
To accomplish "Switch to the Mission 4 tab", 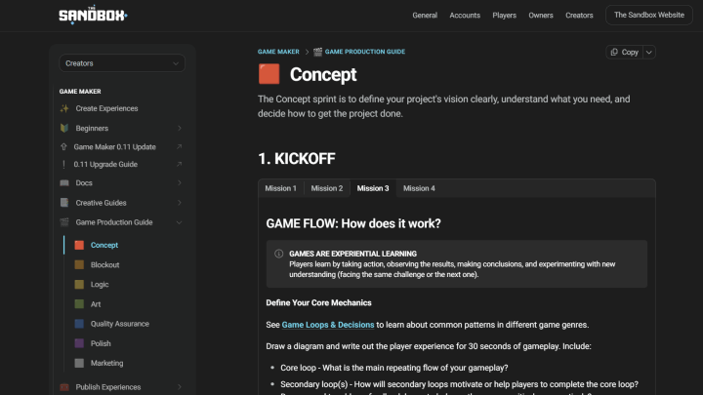I will point(419,188).
